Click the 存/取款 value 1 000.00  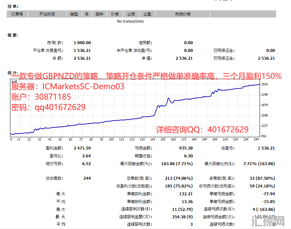pyautogui.click(x=82, y=42)
